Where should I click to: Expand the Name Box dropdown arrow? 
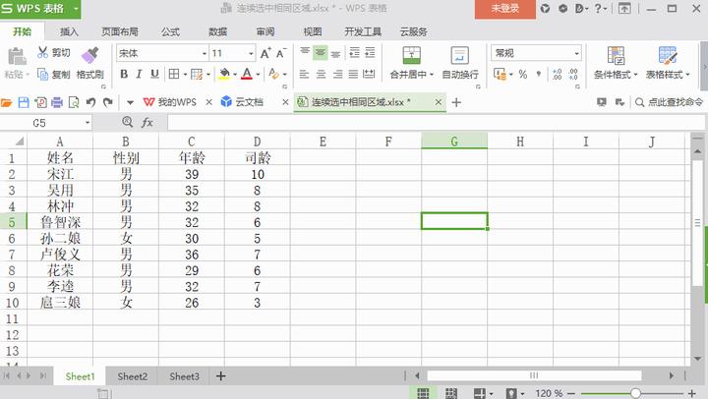pyautogui.click(x=88, y=123)
